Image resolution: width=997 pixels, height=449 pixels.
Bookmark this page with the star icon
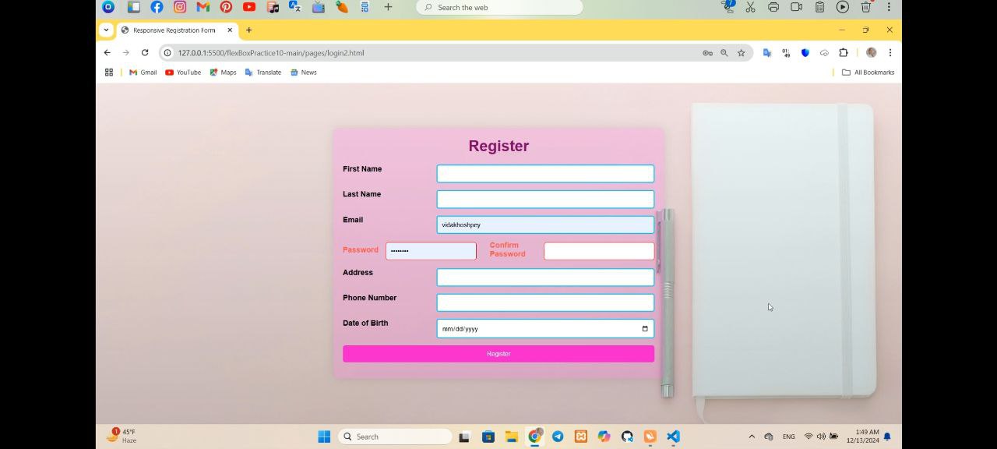[x=742, y=53]
